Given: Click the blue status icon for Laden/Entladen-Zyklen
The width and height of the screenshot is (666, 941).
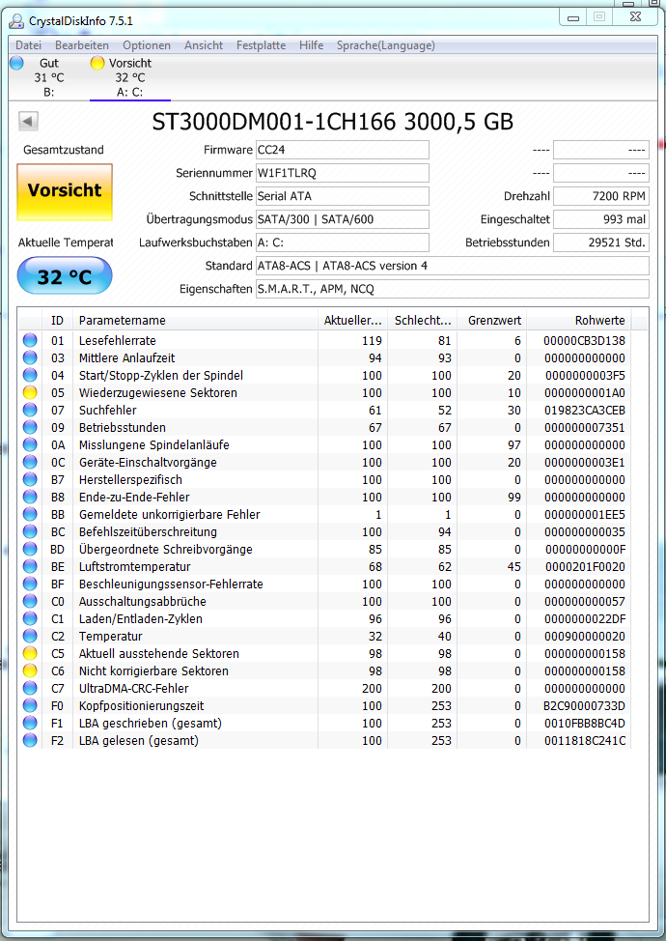Looking at the screenshot, I should pos(30,618).
